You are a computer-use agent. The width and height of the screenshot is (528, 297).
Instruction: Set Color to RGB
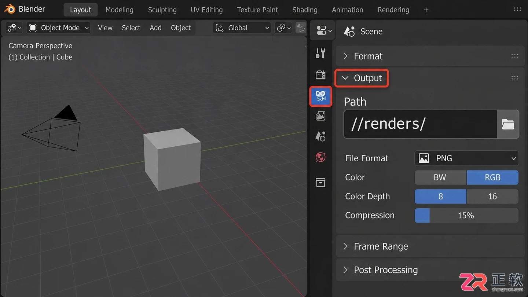point(492,177)
